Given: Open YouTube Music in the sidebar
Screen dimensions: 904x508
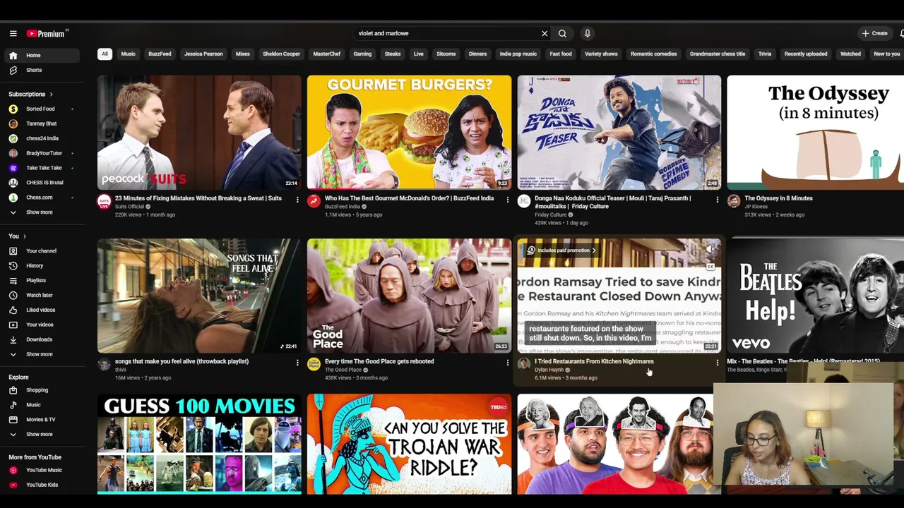Looking at the screenshot, I should coord(42,470).
